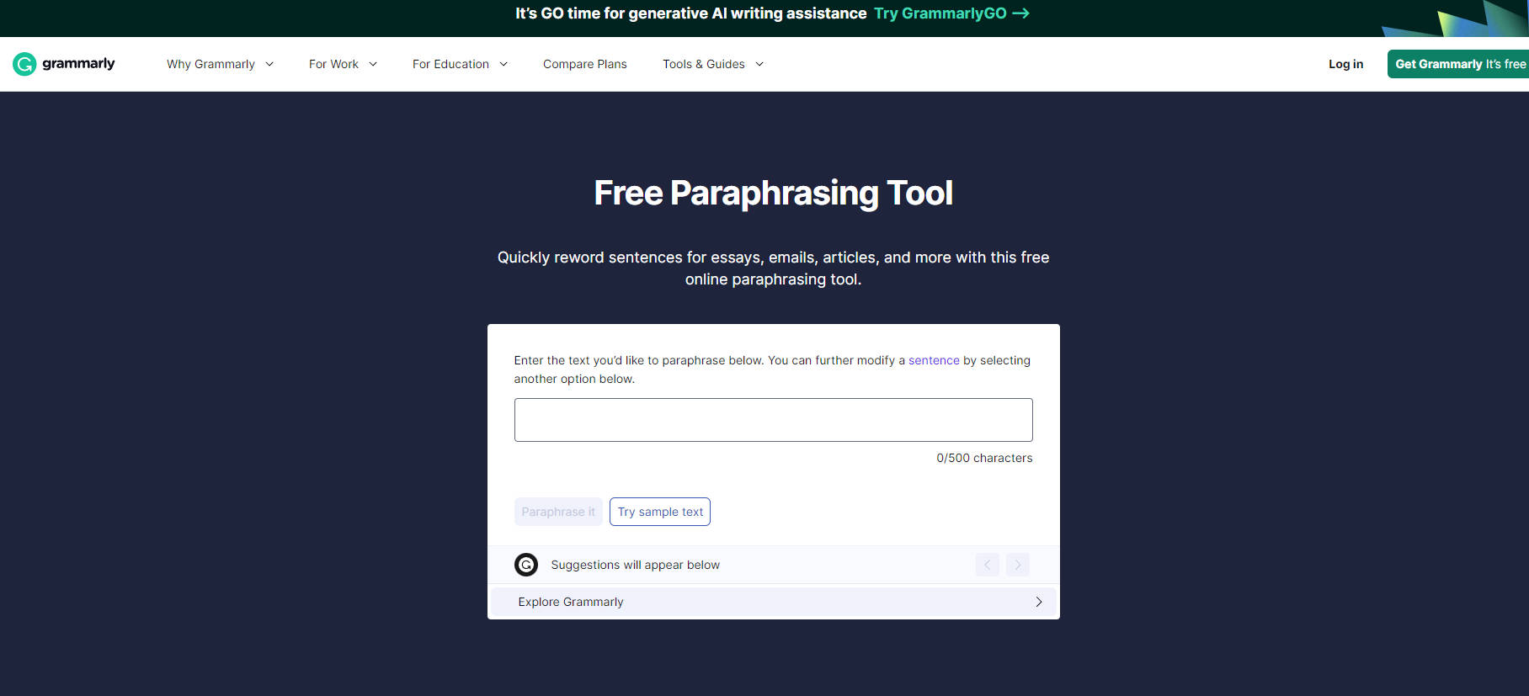Click Suggestions will appear below text
This screenshot has width=1529, height=696.
click(x=636, y=565)
